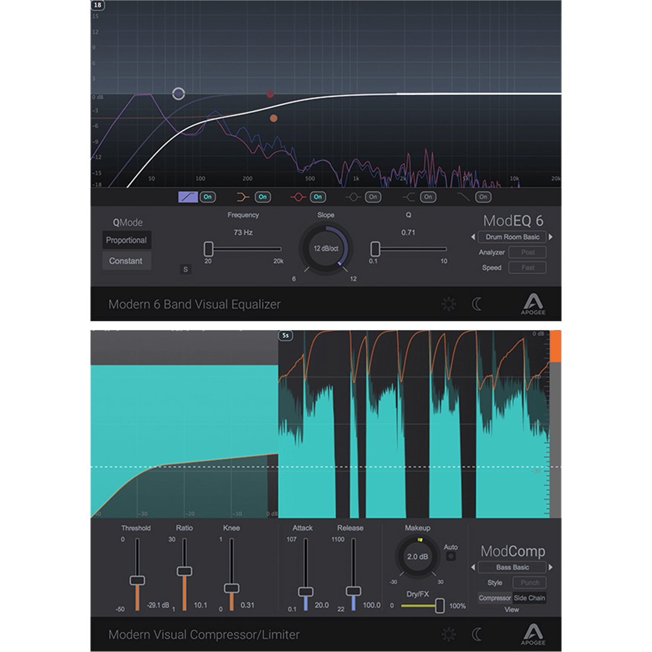
Task: Select Proportional QMode
Action: (x=126, y=240)
